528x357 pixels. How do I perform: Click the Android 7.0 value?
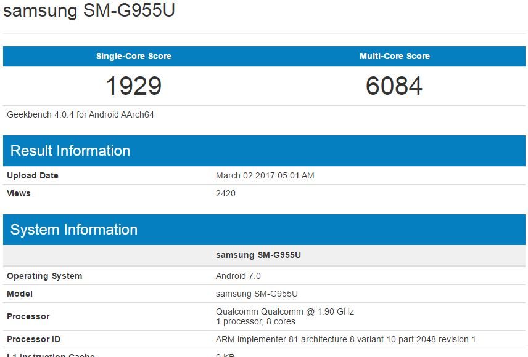[238, 276]
